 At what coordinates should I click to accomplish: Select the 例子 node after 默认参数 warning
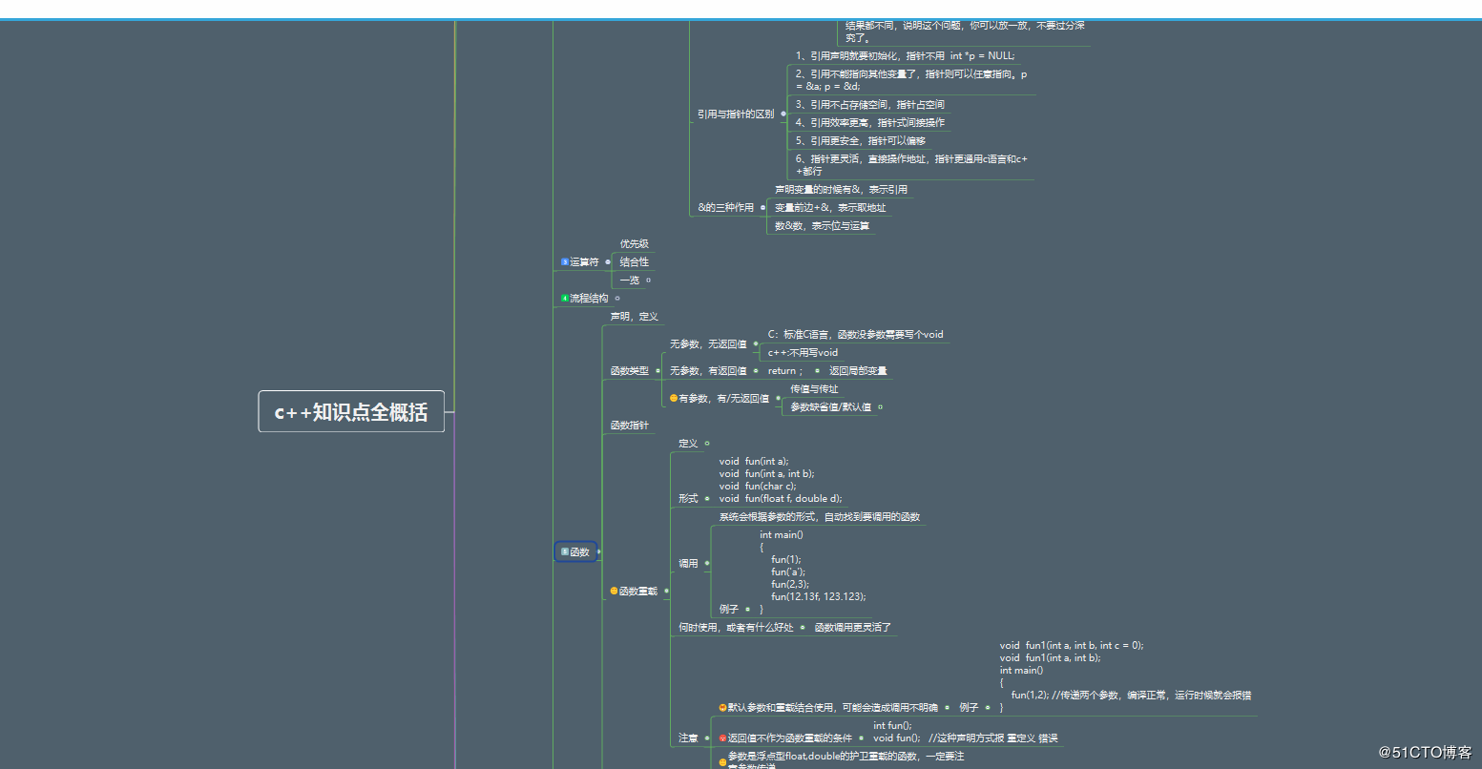(969, 707)
